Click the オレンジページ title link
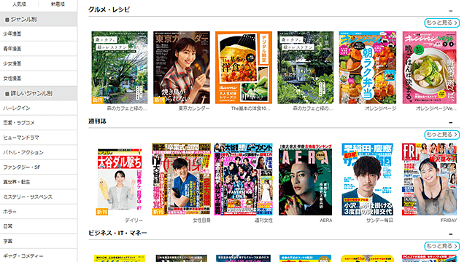Screen dimensions: 467x262 380,108
